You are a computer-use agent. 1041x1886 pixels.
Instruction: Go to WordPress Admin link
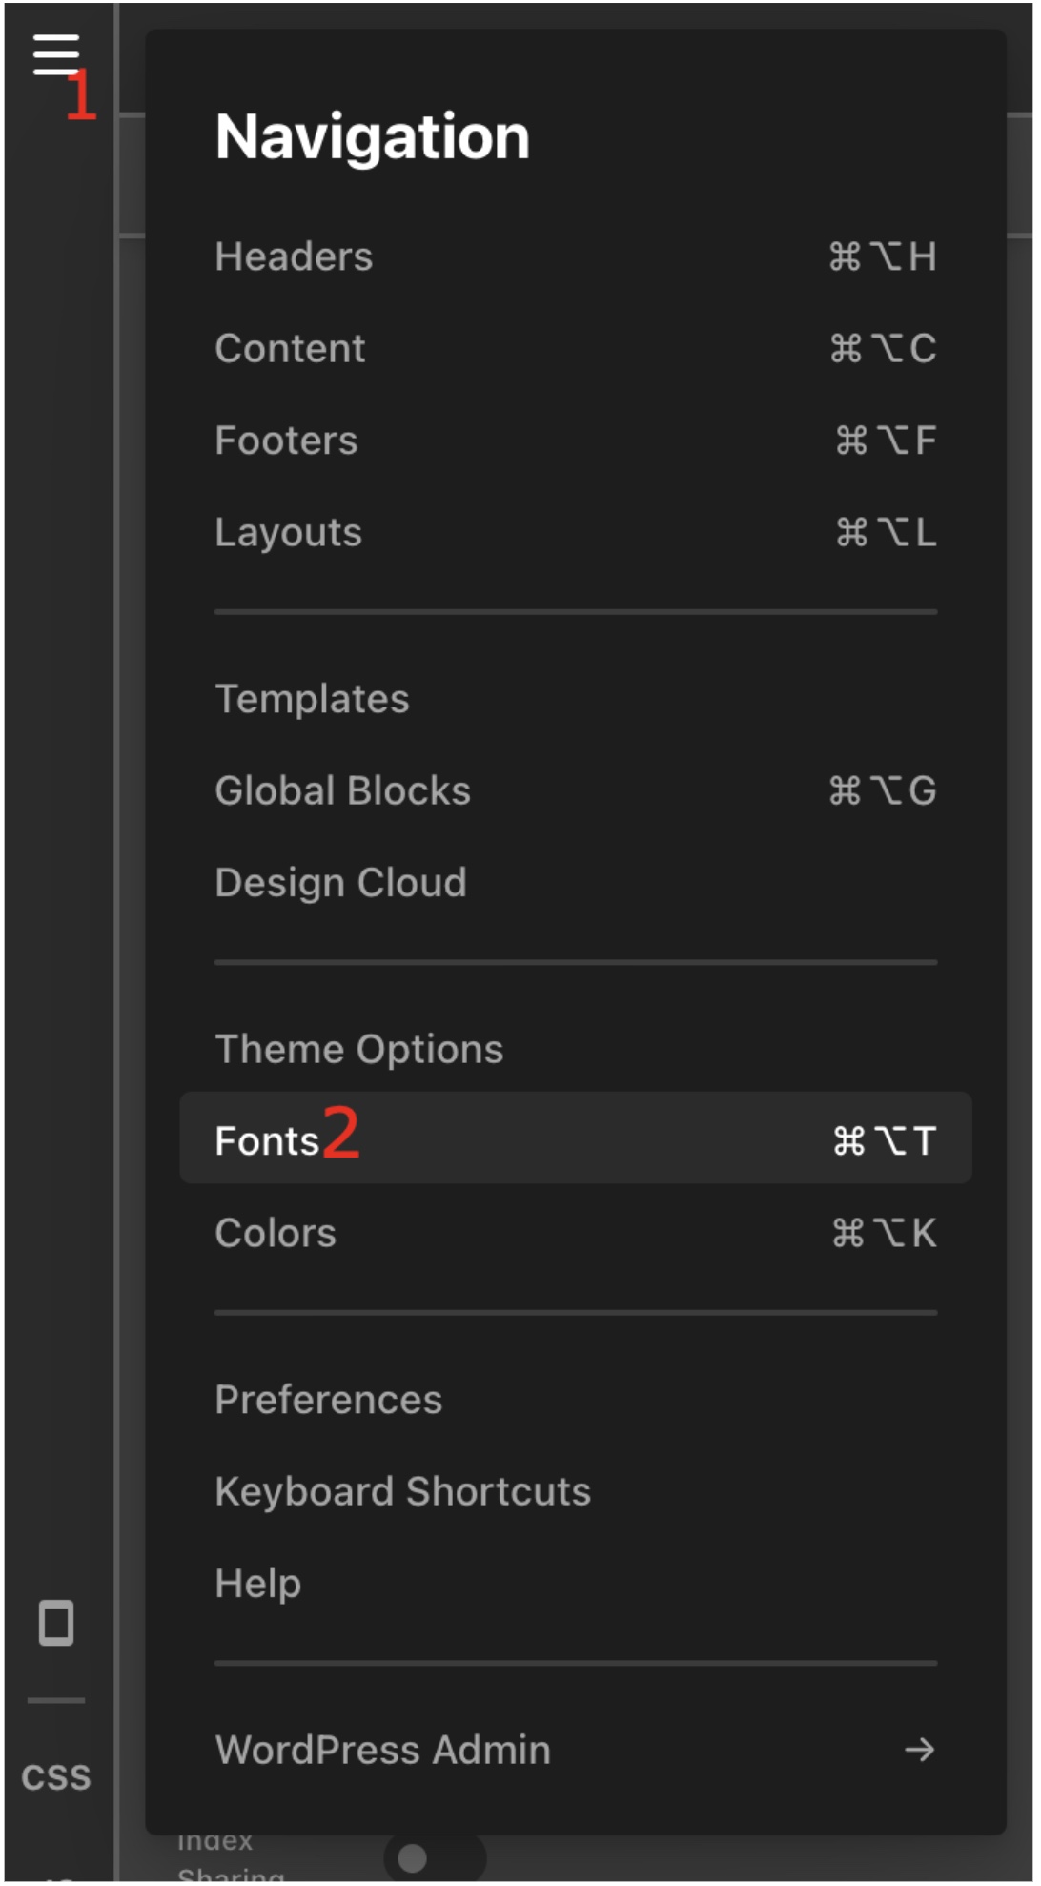coord(576,1750)
